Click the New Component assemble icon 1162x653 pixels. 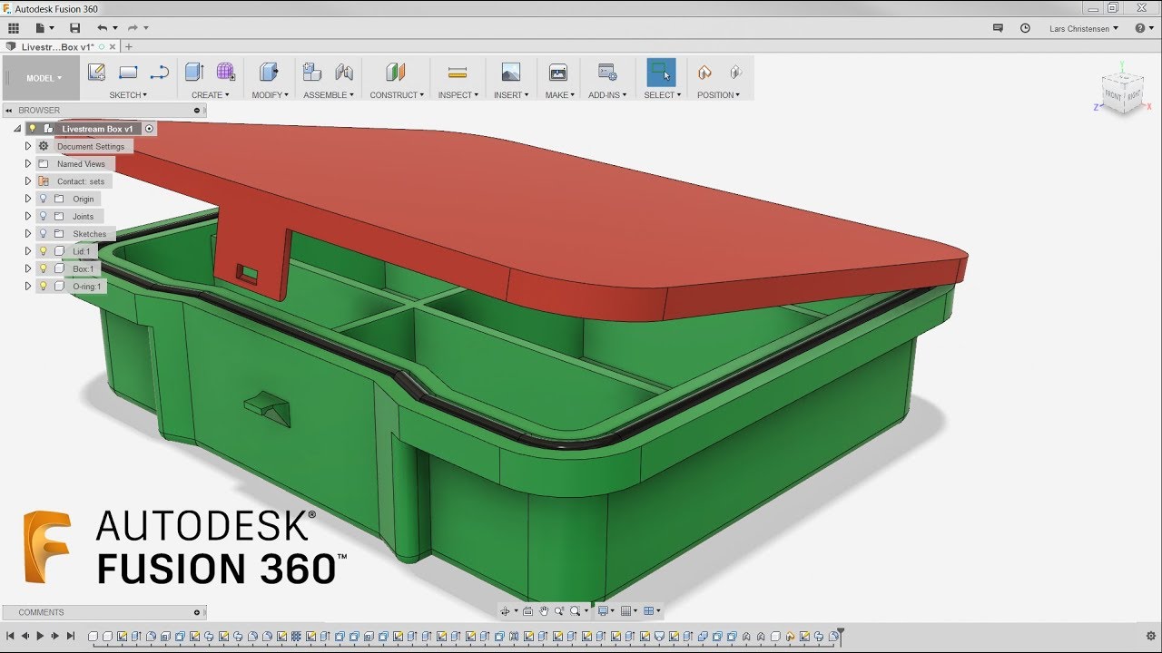(312, 72)
